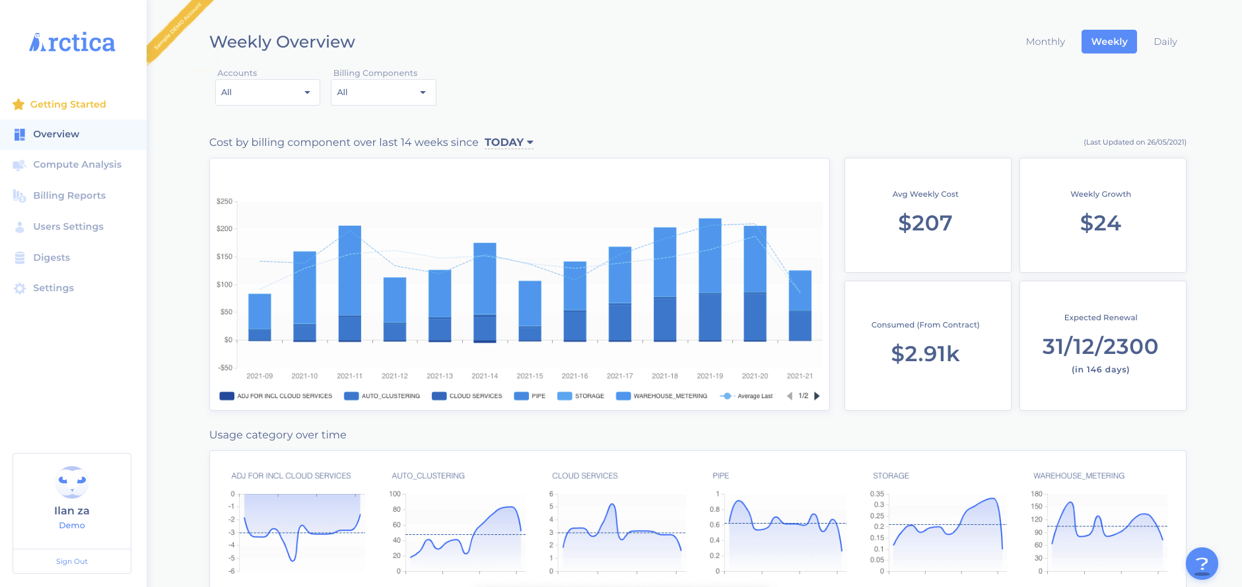Click the AUTO_CLUSTERING mini chart title
The height and width of the screenshot is (587, 1242).
(x=429, y=476)
